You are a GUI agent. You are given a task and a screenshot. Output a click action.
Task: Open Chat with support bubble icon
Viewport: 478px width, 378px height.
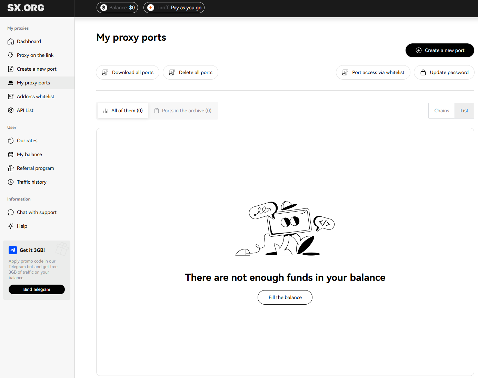(x=11, y=212)
